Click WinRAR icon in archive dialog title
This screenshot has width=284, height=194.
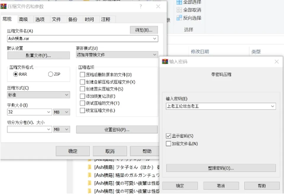[4, 6]
